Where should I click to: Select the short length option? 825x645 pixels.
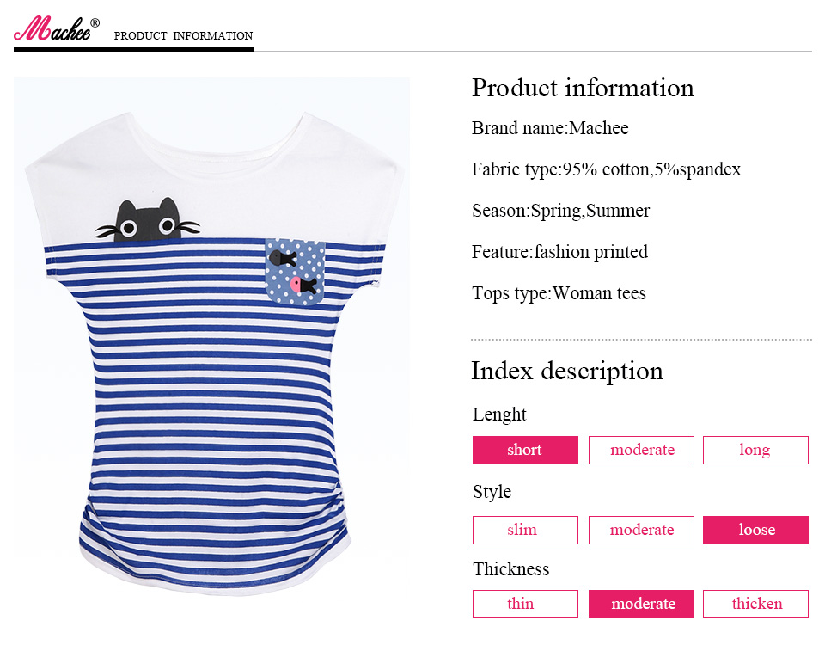525,450
